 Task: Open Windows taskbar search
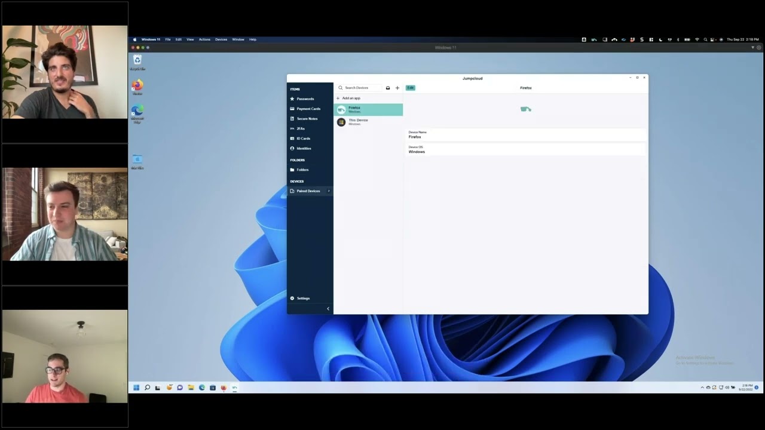click(147, 388)
